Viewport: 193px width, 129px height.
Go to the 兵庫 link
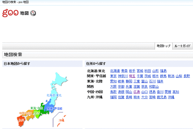click(129, 87)
